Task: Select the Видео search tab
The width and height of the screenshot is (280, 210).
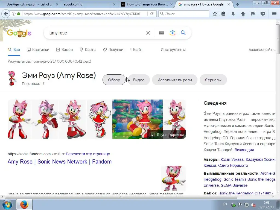Action: pyautogui.click(x=65, y=50)
